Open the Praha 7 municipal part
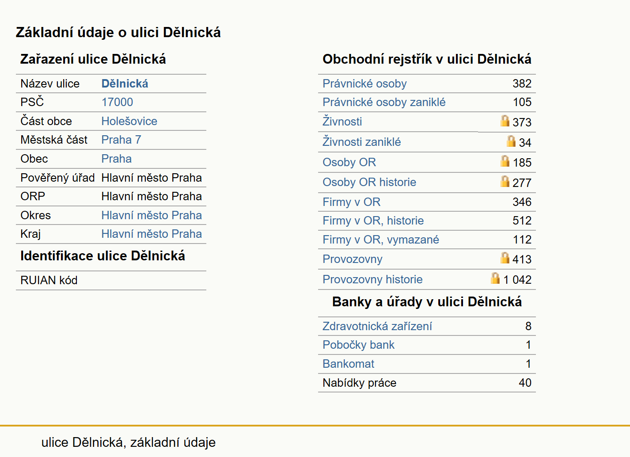630x457 pixels. [x=121, y=140]
